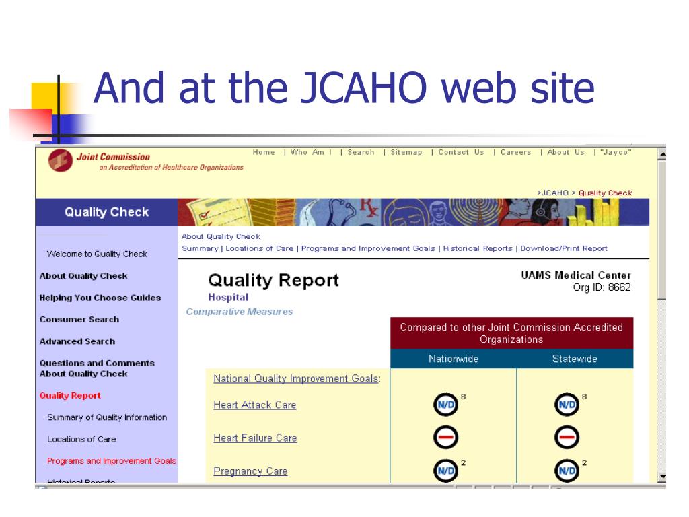
Task: Open the Careers link
Action: 515,152
